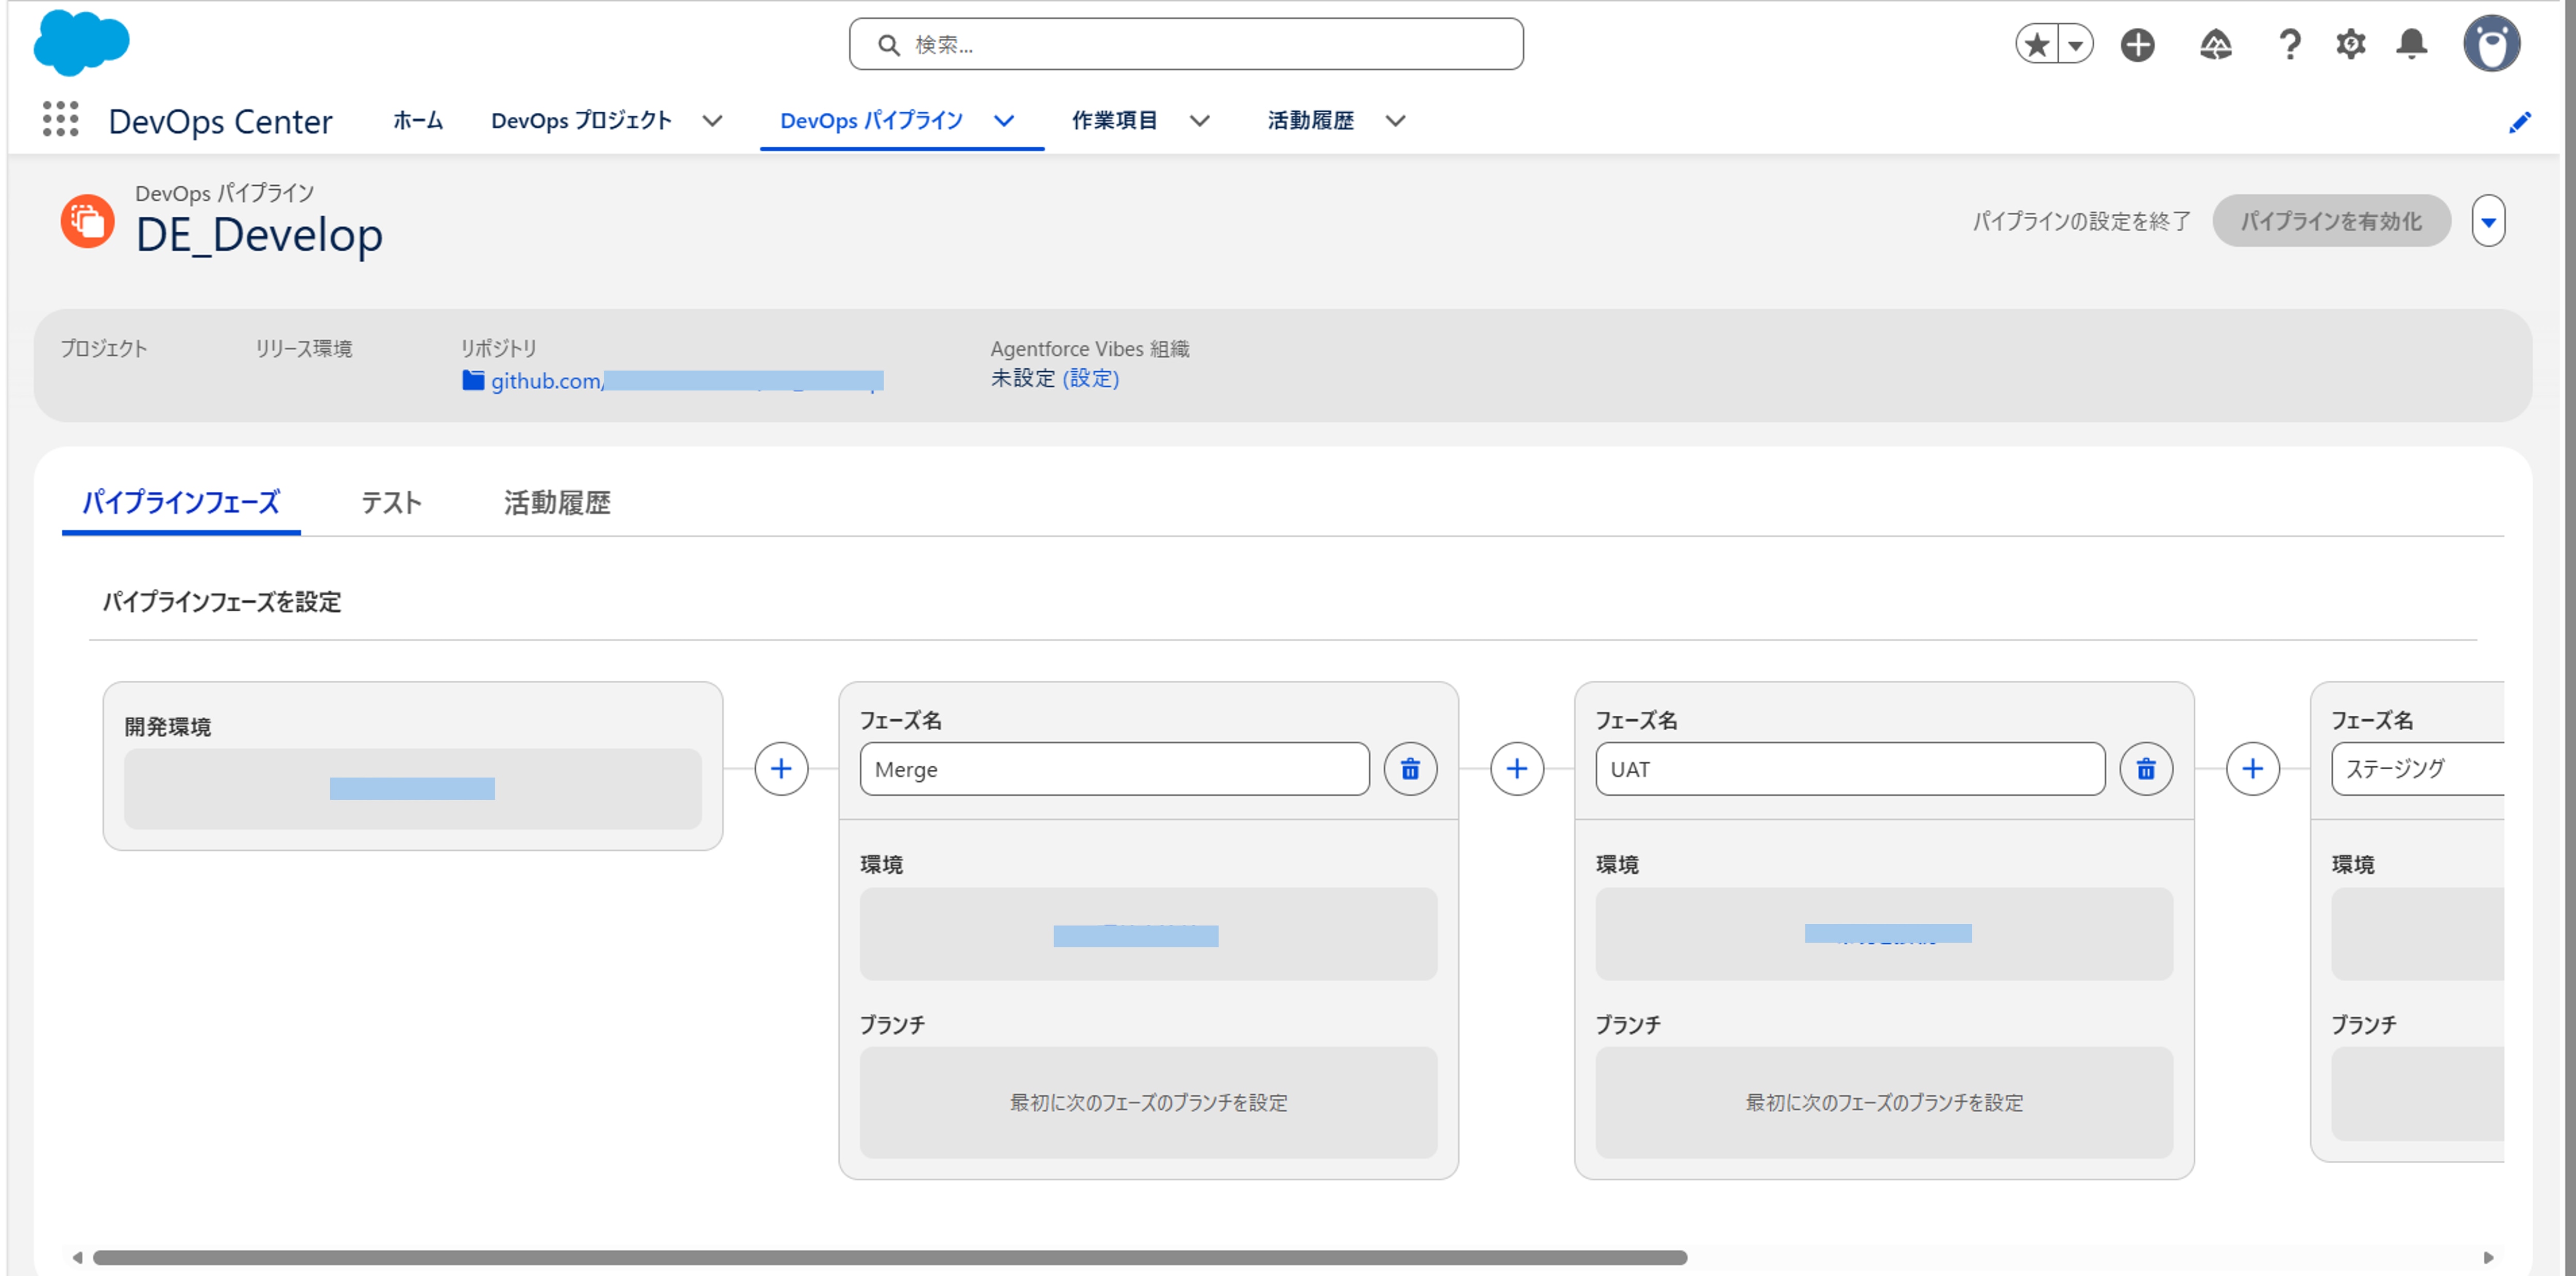Open the global actions plus icon
This screenshot has height=1276, width=2576.
[x=2138, y=45]
